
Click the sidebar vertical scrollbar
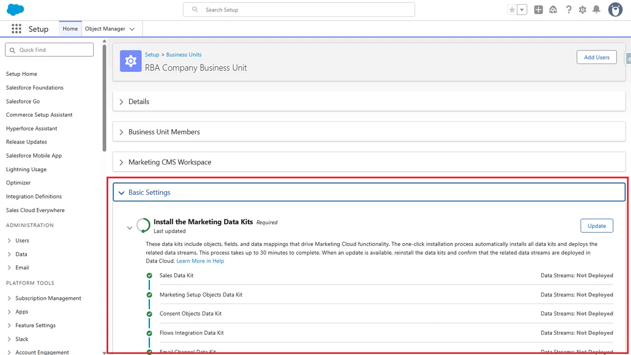tap(104, 98)
